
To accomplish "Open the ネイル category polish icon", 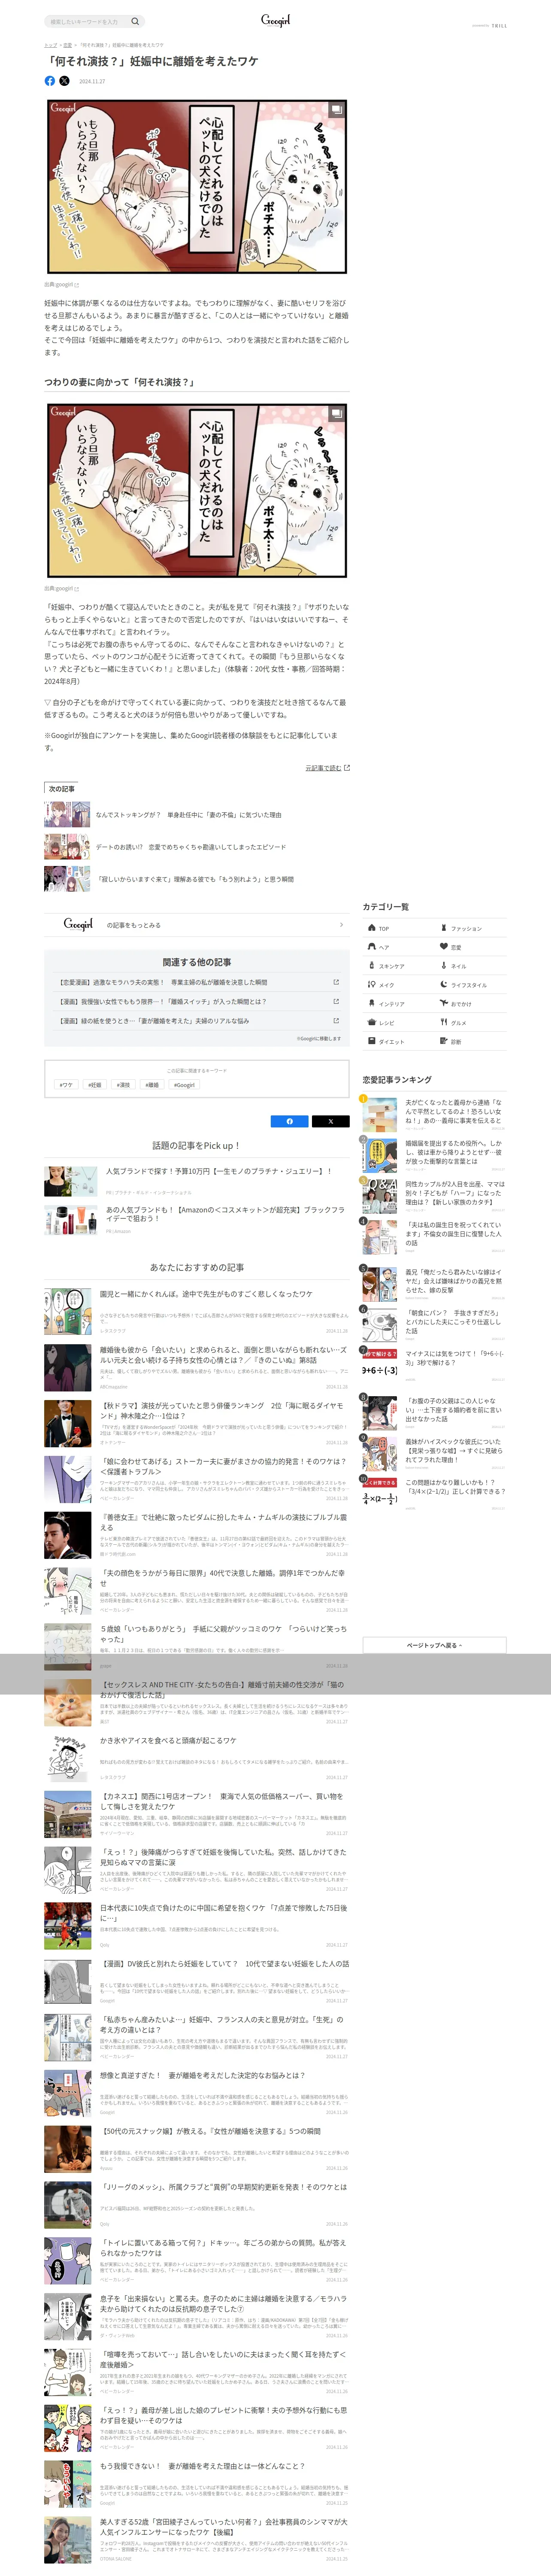I will (444, 966).
